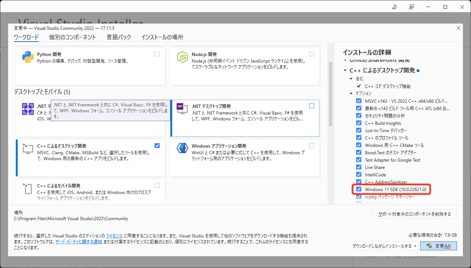The height and width of the screenshot is (268, 471).
Task: Close the modification dialog with X
Action: pyautogui.click(x=458, y=28)
